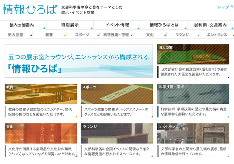The width and height of the screenshot is (234, 164).
Task: Click yellow arrow beside 教育 sub-nav
Action: tap(64, 35)
